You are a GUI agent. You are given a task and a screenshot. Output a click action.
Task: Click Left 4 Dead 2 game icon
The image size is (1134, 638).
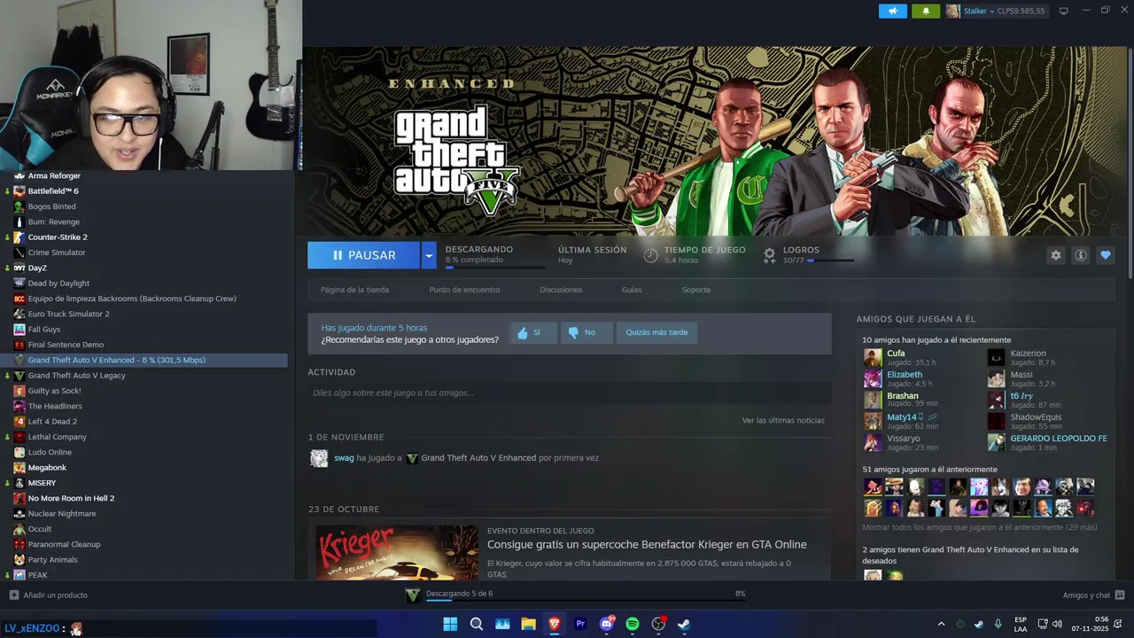pos(19,422)
